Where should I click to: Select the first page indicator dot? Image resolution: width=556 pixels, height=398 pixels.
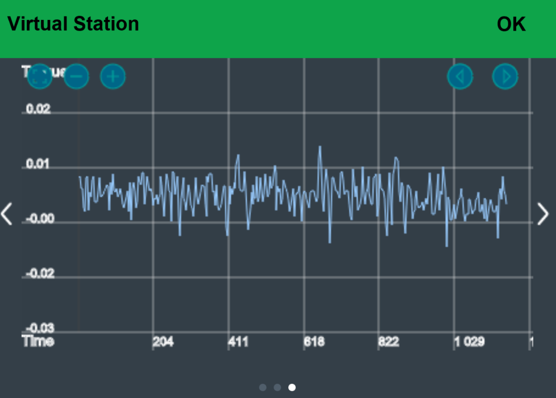tap(263, 387)
